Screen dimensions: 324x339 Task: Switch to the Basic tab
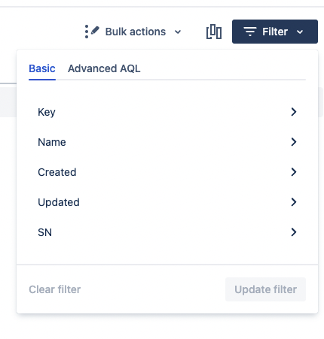tap(42, 68)
